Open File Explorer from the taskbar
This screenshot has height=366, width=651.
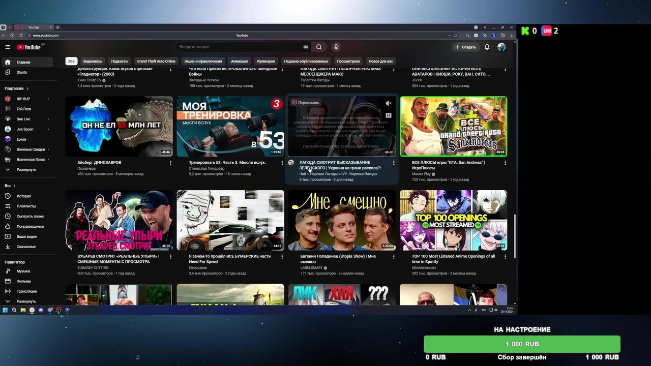23,310
